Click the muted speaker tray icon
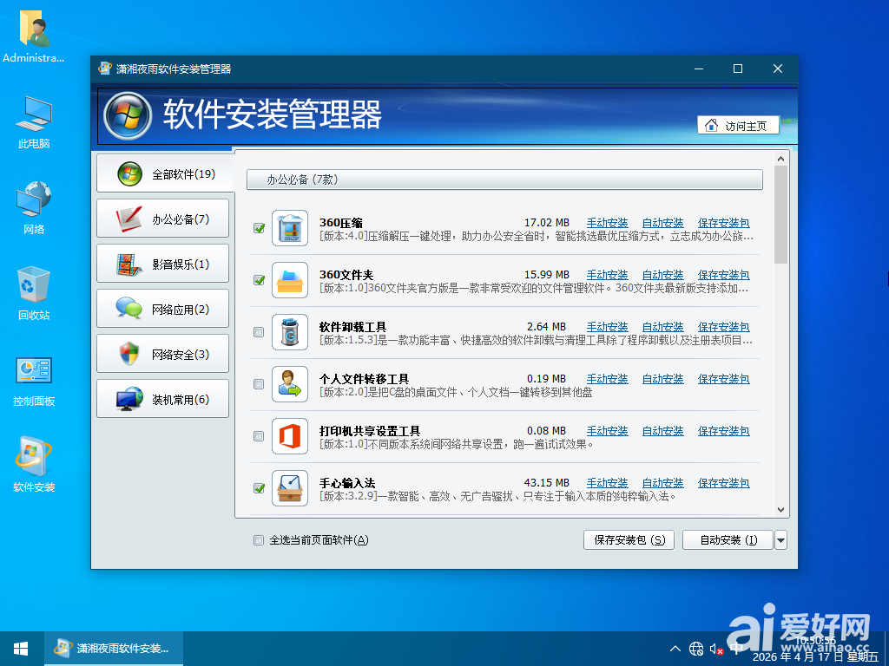The image size is (889, 666). pyautogui.click(x=716, y=649)
